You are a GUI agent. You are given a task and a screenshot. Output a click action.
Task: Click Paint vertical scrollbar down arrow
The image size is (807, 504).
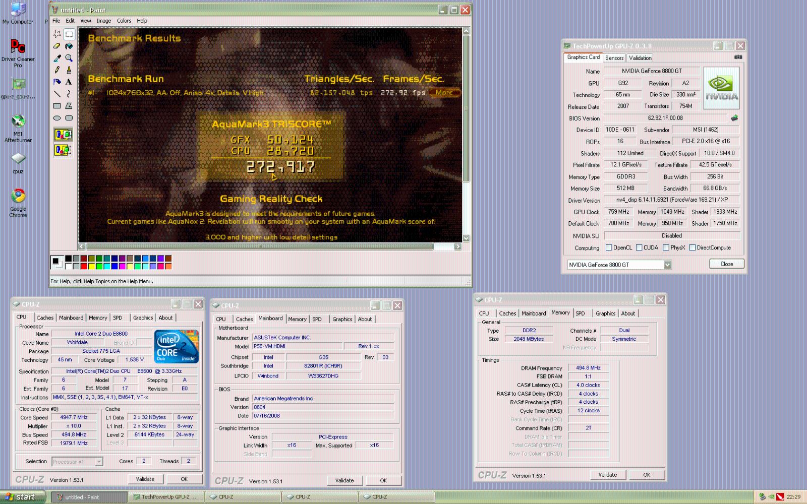[466, 238]
